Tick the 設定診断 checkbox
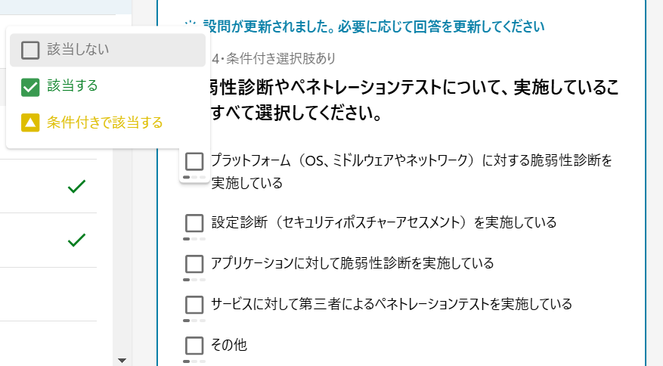Viewport: 663px width, 366px height. click(194, 223)
